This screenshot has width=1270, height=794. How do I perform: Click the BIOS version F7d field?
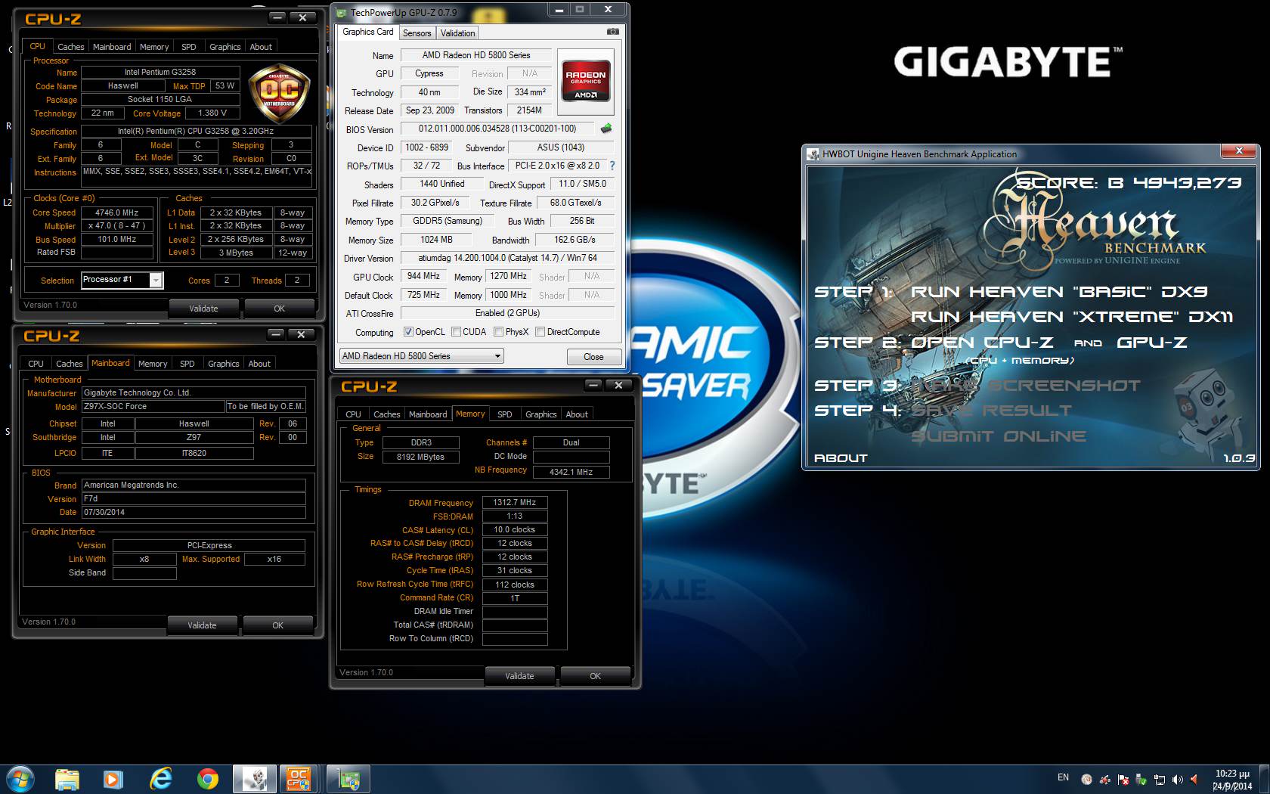194,499
